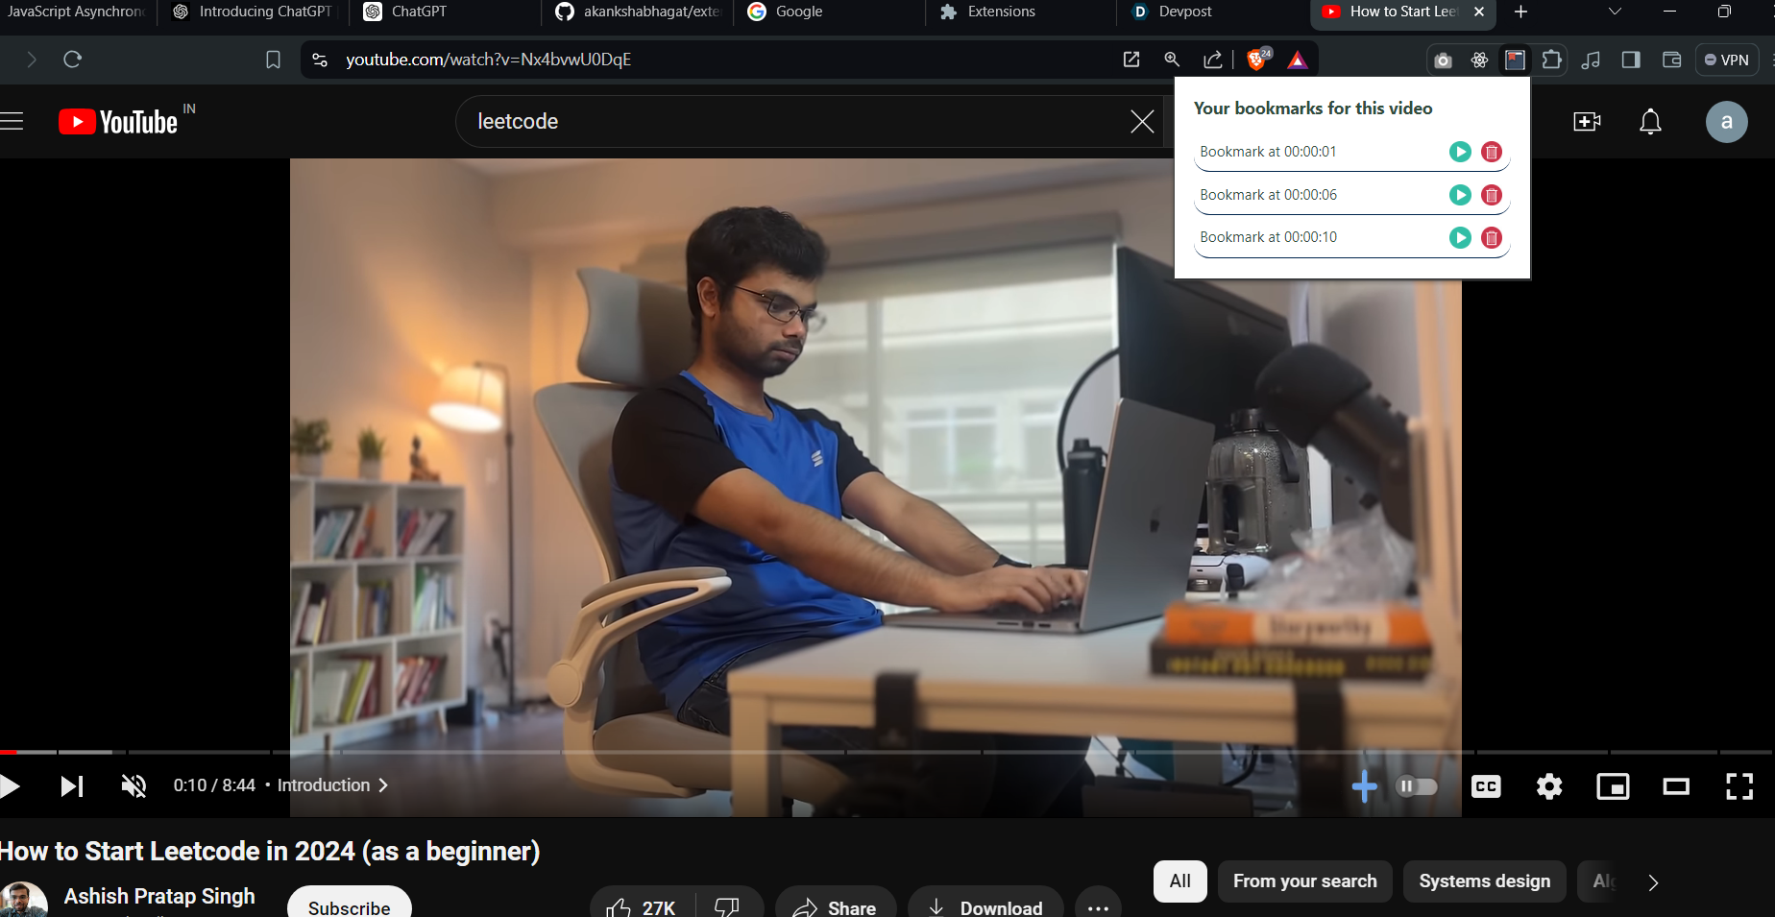Unmute the video sound

tap(134, 786)
